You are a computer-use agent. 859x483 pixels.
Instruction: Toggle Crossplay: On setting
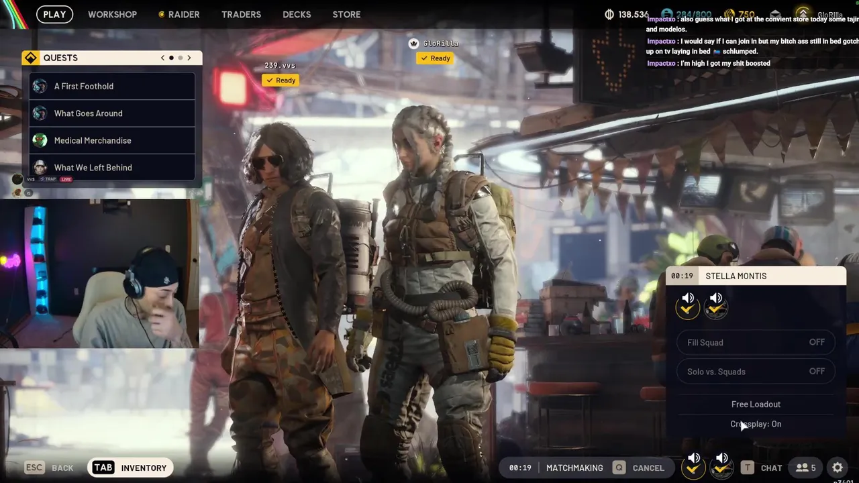(756, 424)
